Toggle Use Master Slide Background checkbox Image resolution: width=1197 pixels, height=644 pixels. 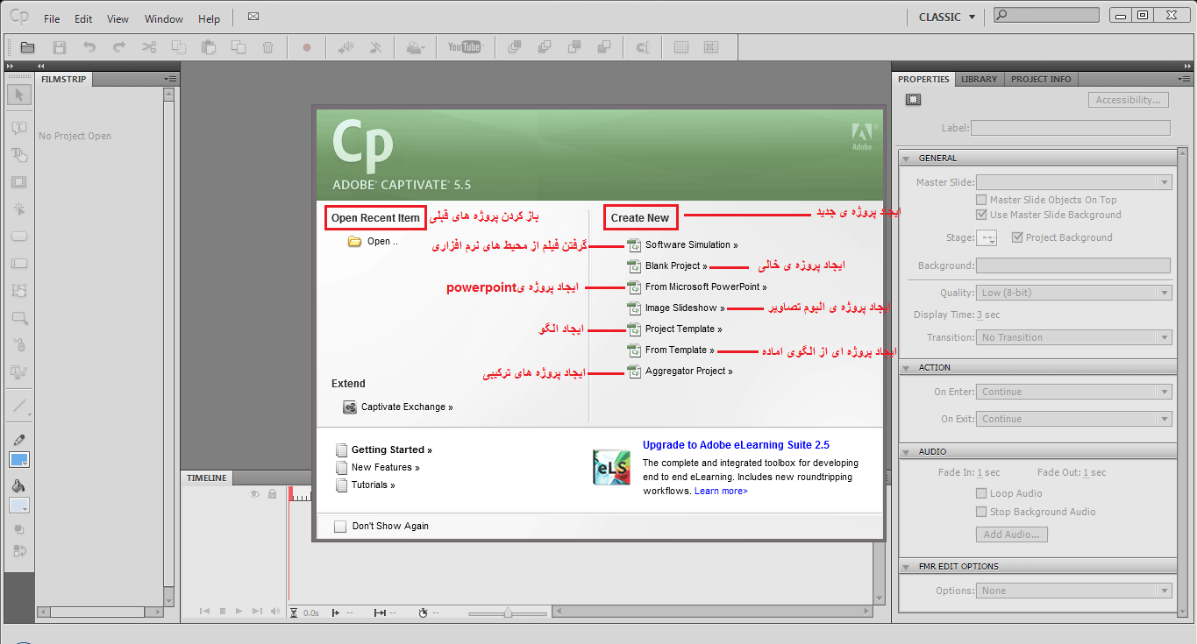point(981,215)
